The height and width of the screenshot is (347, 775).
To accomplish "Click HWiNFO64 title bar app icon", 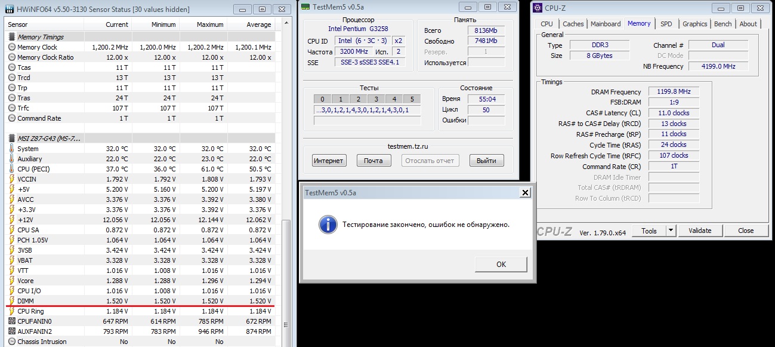I will (x=9, y=9).
